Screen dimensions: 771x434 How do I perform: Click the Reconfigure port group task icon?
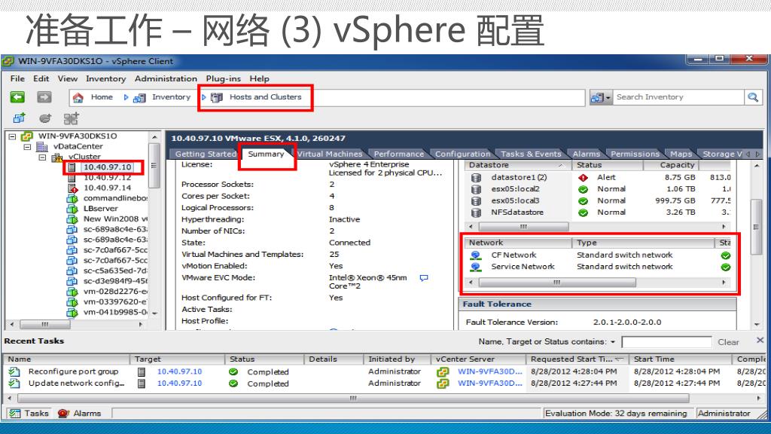(x=14, y=371)
